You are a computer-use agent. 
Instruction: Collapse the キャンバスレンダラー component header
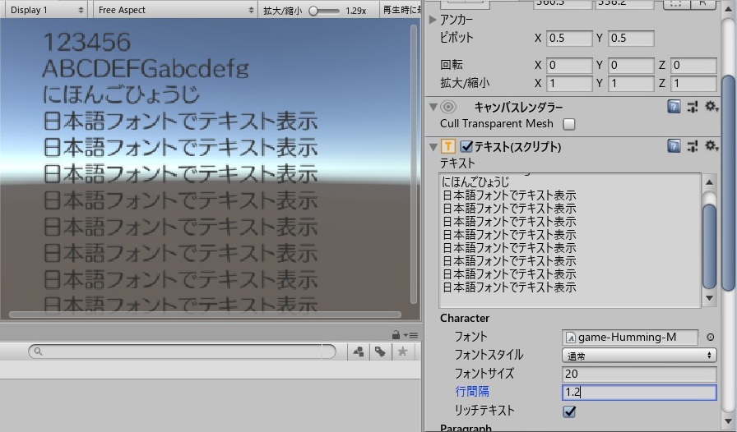434,107
